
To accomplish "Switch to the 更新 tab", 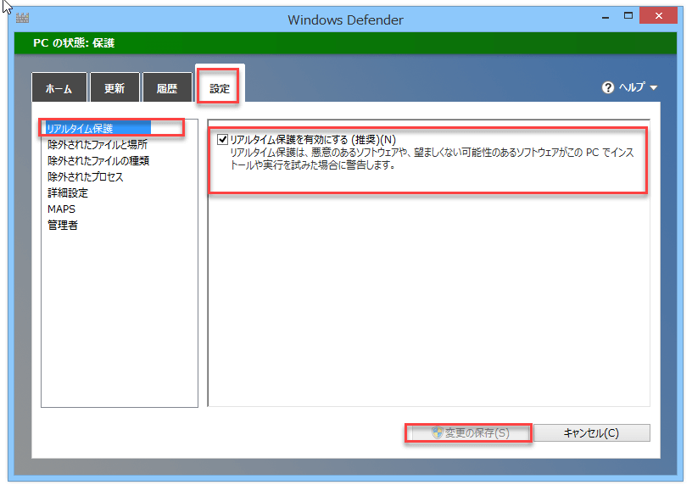I will (x=114, y=88).
